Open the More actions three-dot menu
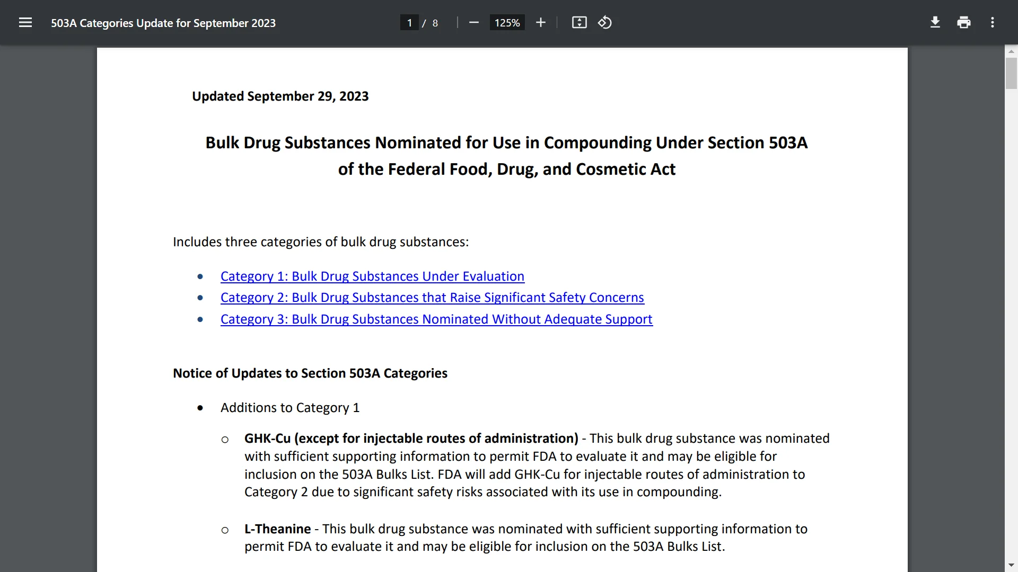Viewport: 1018px width, 572px height. click(x=993, y=23)
